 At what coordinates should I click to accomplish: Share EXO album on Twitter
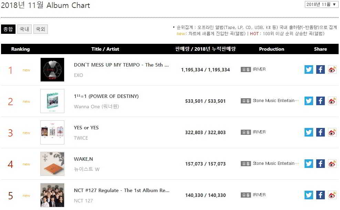(309, 70)
